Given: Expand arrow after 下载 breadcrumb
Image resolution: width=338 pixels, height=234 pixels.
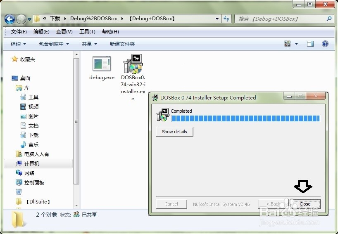Looking at the screenshot, I should coord(65,19).
